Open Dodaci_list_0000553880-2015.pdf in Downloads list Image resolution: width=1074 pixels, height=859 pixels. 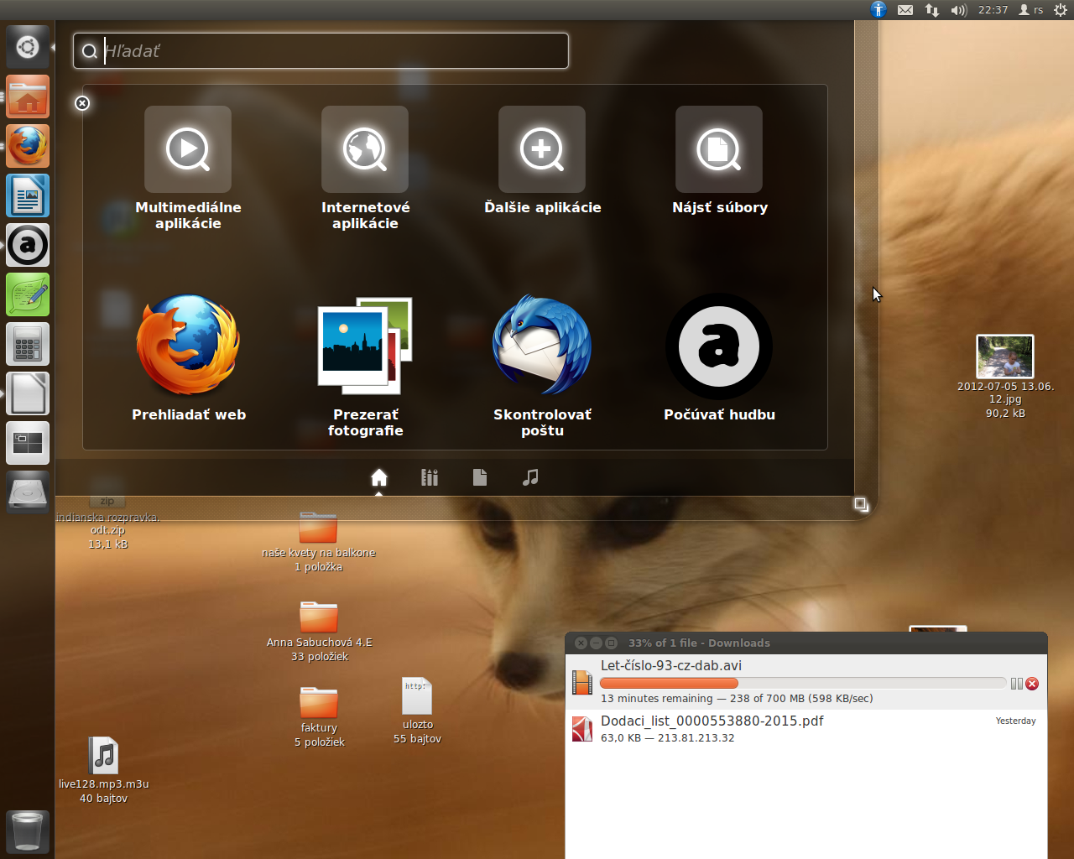click(x=712, y=721)
